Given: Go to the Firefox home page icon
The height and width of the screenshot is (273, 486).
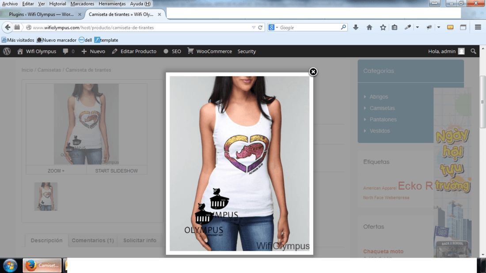Looking at the screenshot, I should pos(369,27).
